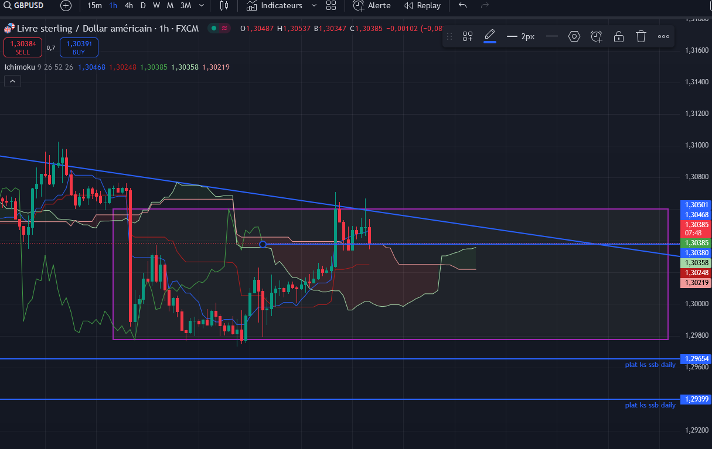Image resolution: width=712 pixels, height=449 pixels.
Task: Click the 1,30380 blue price axis label
Action: (x=696, y=253)
